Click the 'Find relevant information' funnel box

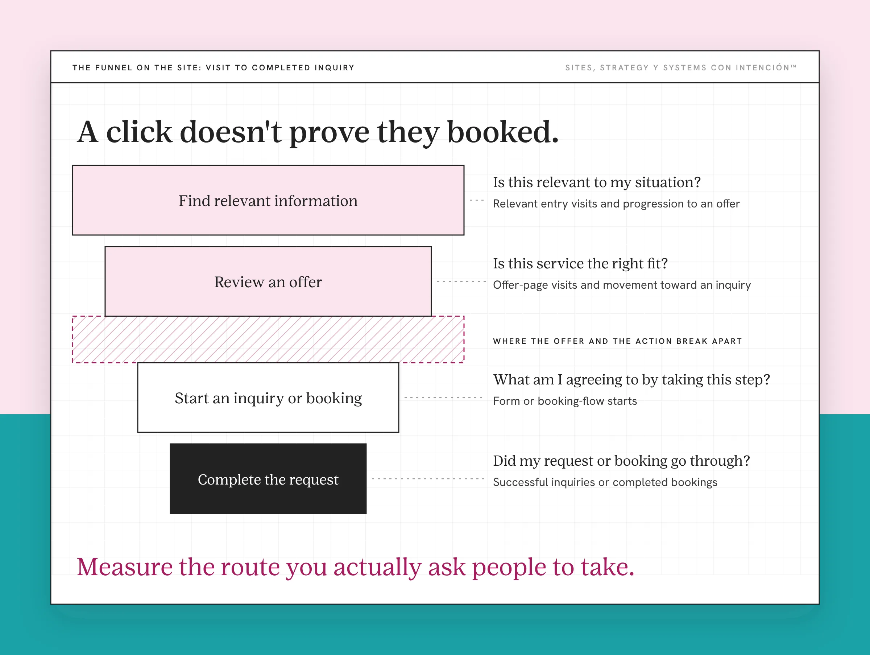pos(268,200)
